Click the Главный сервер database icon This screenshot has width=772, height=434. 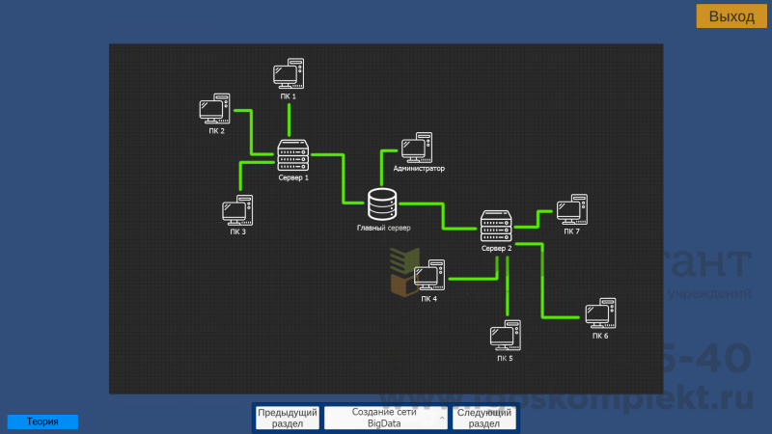(382, 205)
